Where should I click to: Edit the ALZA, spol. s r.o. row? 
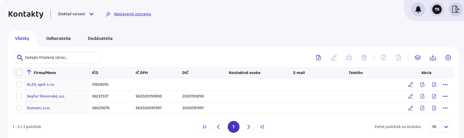click(x=411, y=85)
